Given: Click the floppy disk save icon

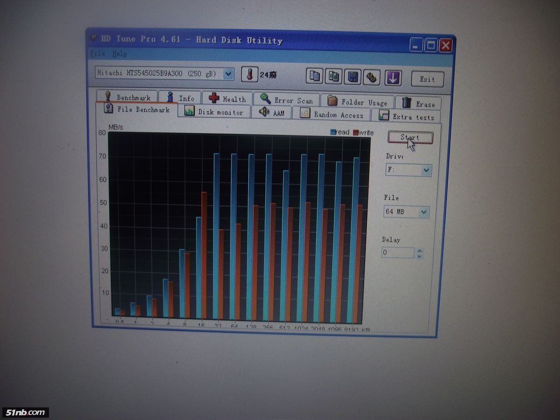Looking at the screenshot, I should click(353, 77).
